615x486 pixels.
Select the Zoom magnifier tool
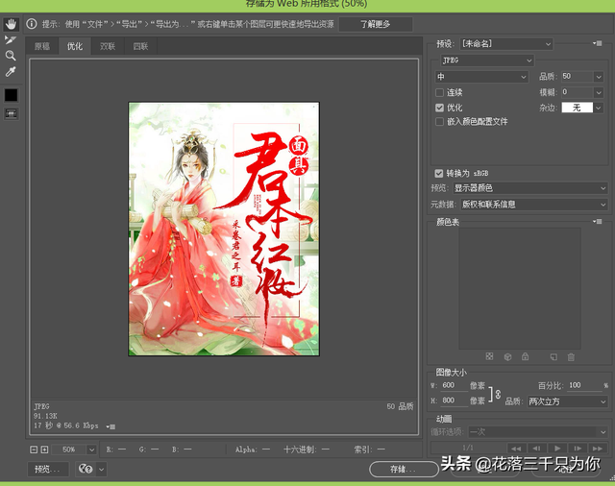point(11,56)
